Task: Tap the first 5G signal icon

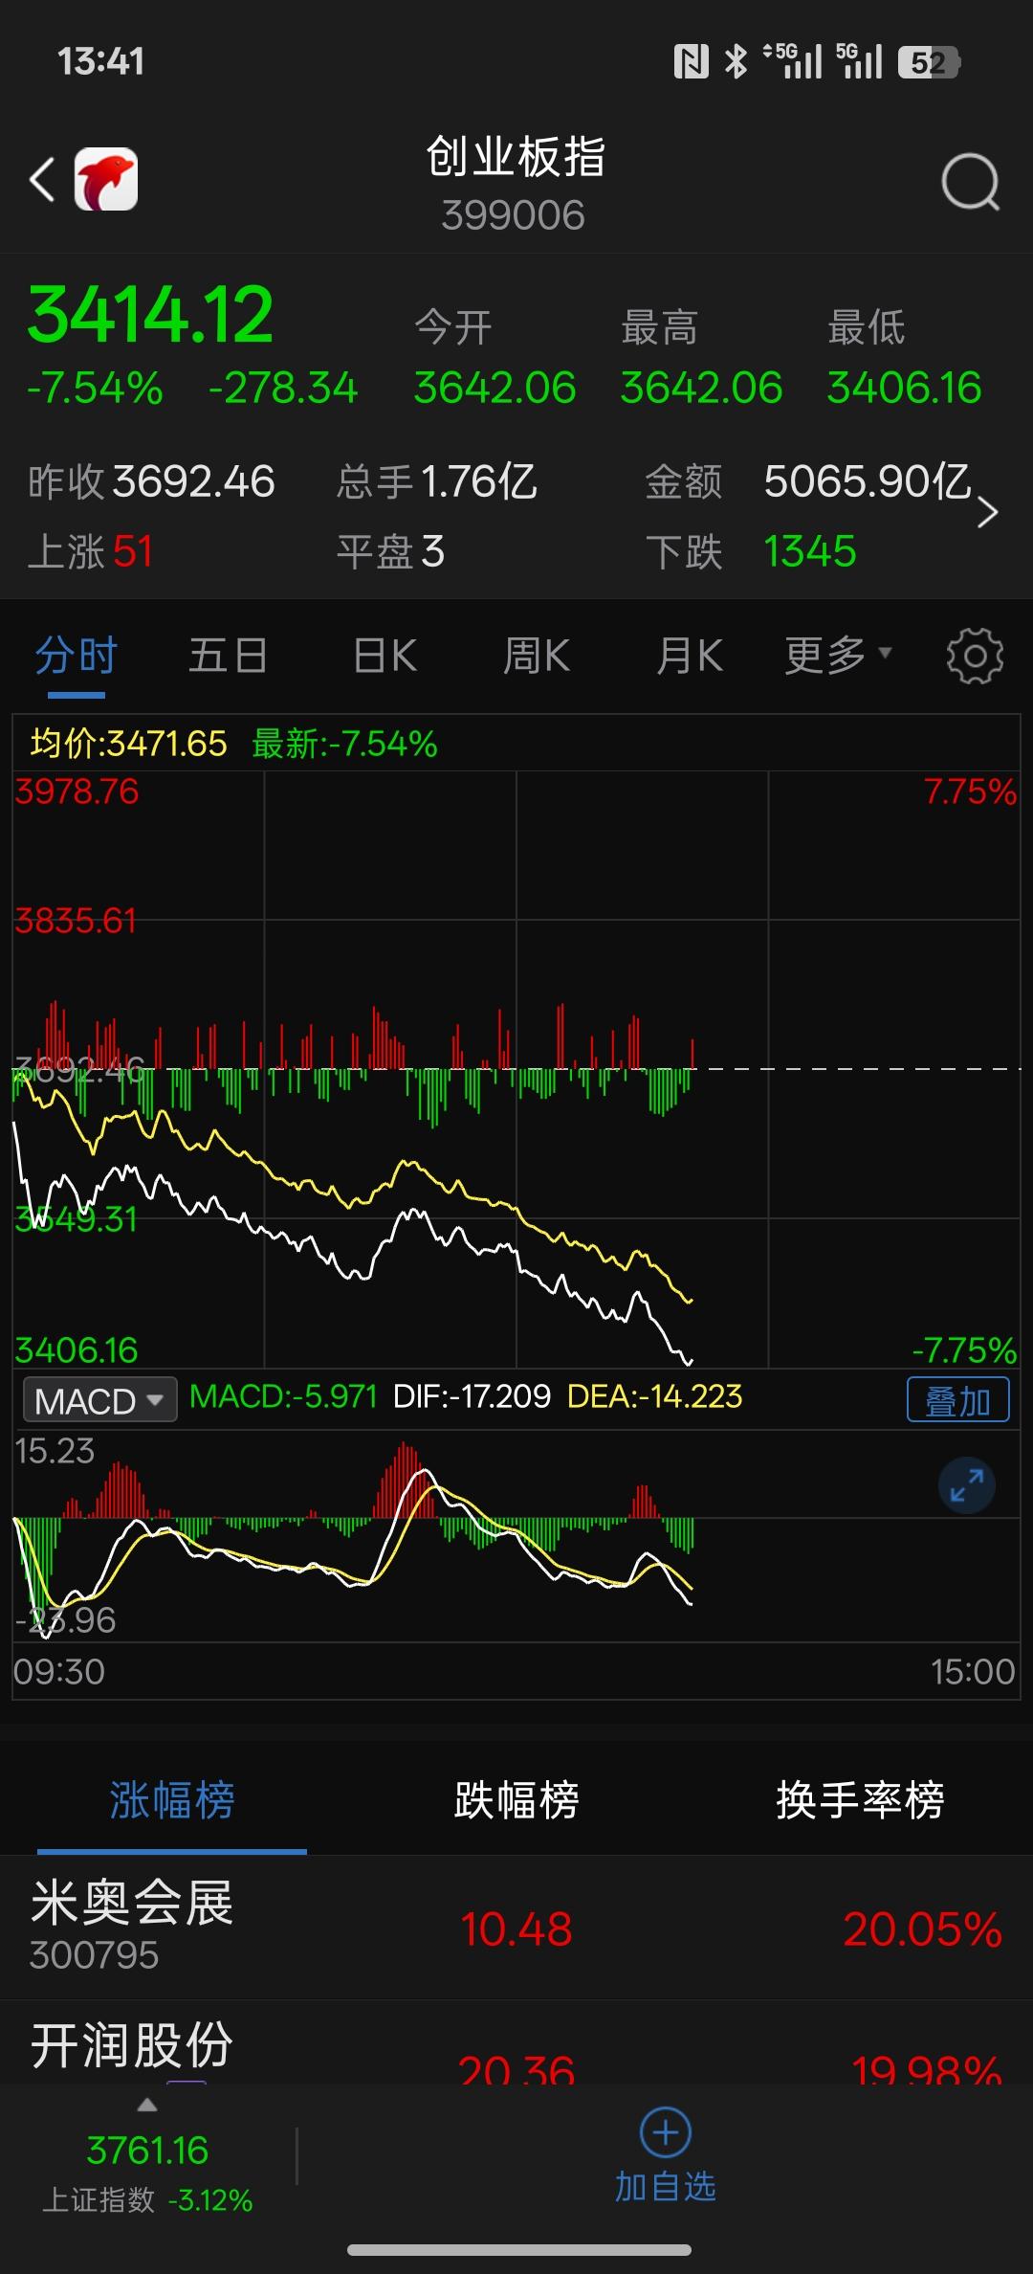Action: 792,61
